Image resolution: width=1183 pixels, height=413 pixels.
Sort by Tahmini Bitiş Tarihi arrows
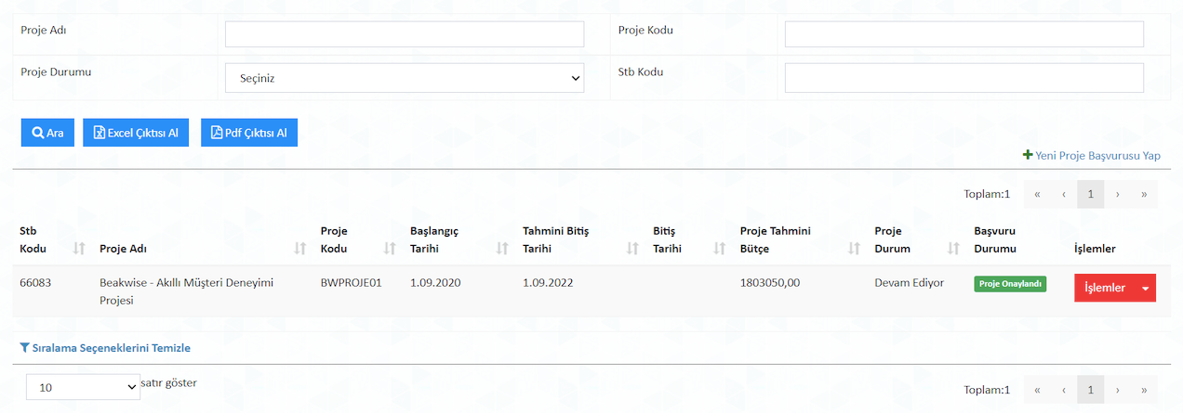coord(633,249)
